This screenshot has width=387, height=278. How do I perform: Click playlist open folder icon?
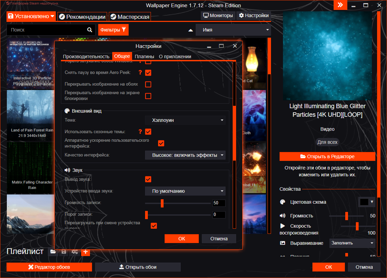click(x=53, y=252)
